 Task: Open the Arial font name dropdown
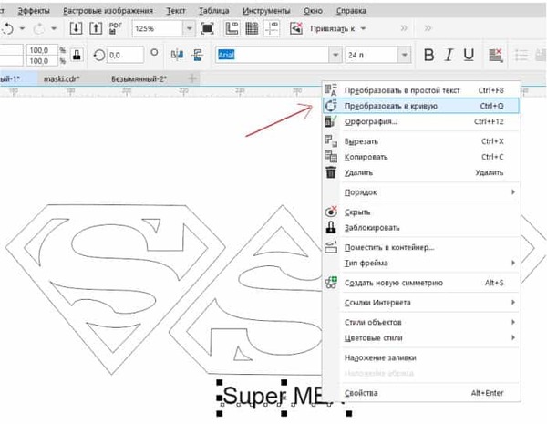point(335,55)
